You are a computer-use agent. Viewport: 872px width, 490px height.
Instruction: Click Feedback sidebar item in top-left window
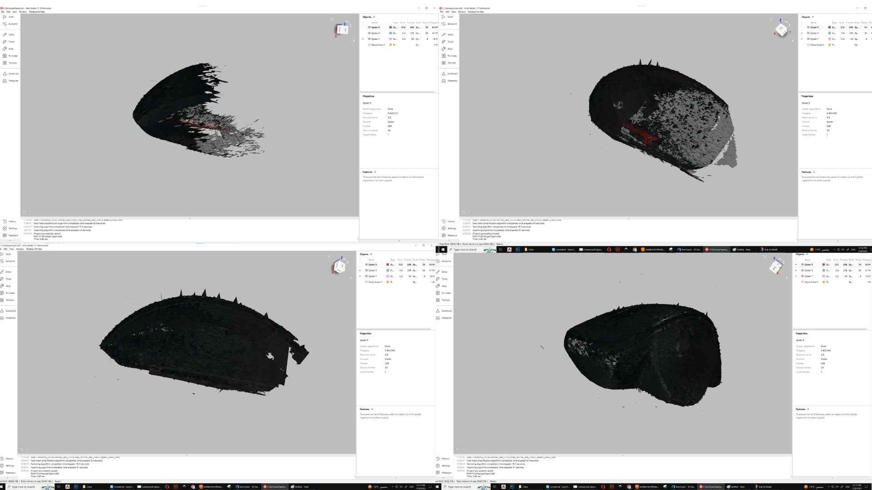click(x=10, y=235)
